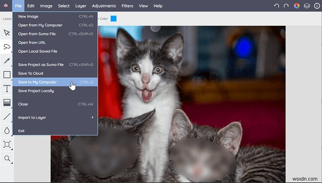
Task: Choose Save To Cloud
Action: (55, 73)
